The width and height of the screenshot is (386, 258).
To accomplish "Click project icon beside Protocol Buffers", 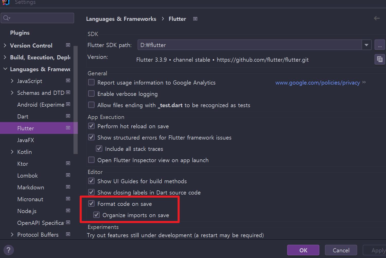I will pos(68,234).
